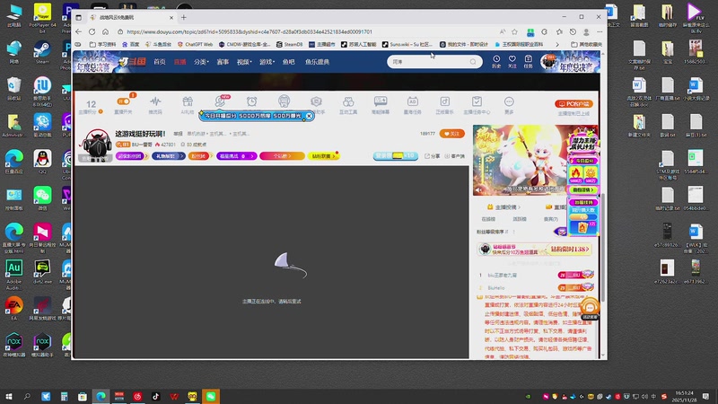Click the 分享 share link
Screen dimensions: 718x404
click(432, 156)
